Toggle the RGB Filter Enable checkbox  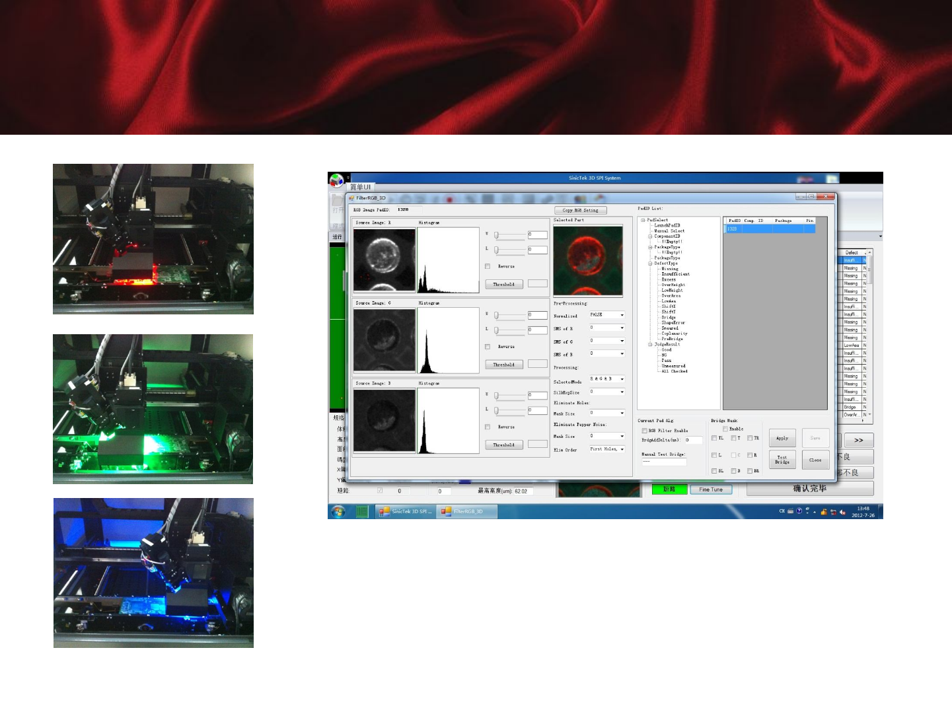(x=645, y=431)
